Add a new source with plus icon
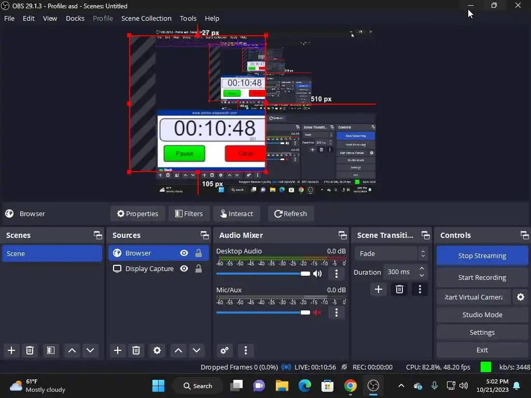This screenshot has height=398, width=531. pyautogui.click(x=118, y=350)
